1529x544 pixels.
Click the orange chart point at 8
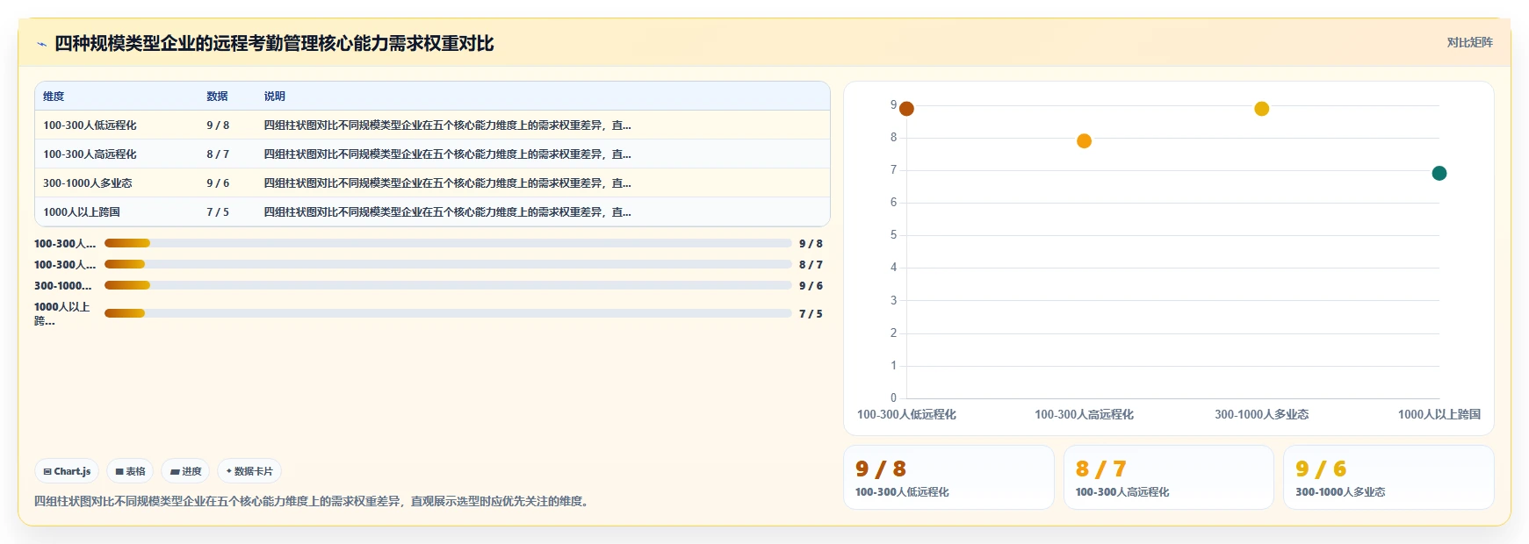1084,141
